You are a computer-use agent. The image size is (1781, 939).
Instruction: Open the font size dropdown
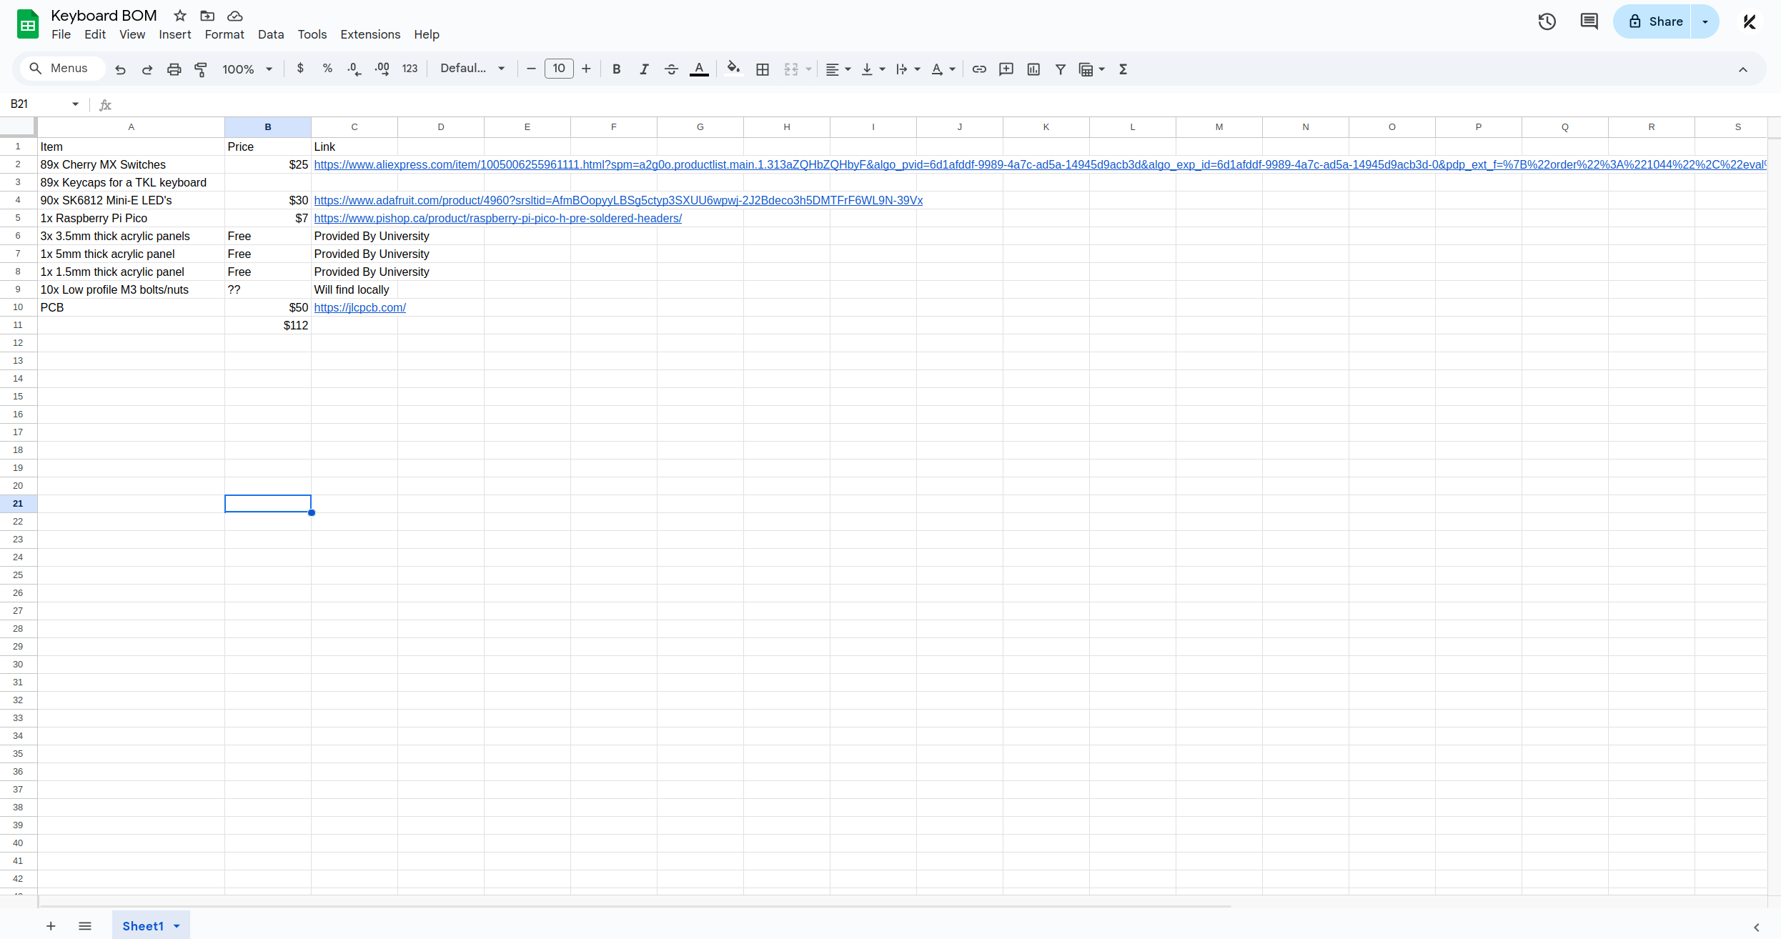559,69
